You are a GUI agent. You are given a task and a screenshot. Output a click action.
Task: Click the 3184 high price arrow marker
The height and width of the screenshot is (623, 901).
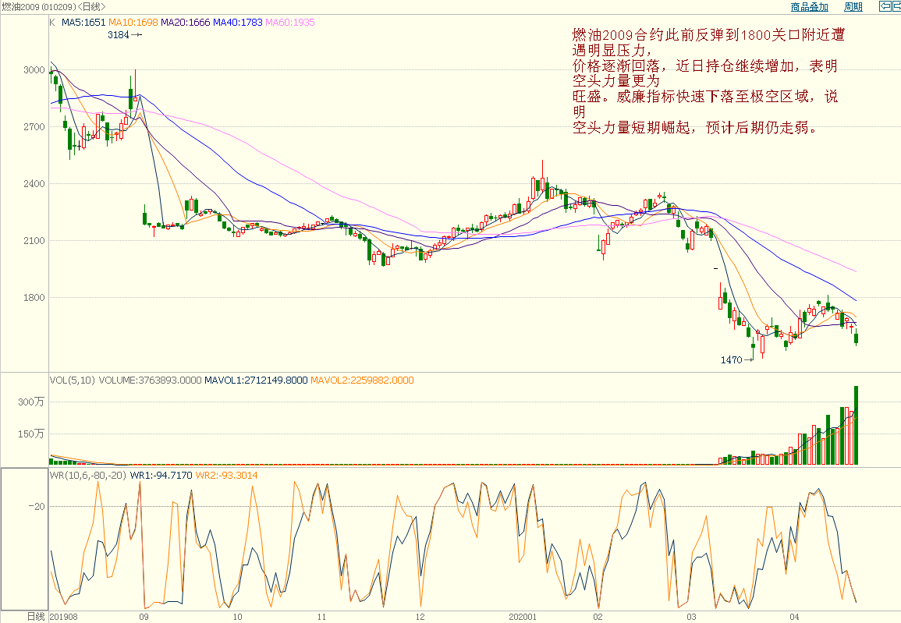point(124,34)
